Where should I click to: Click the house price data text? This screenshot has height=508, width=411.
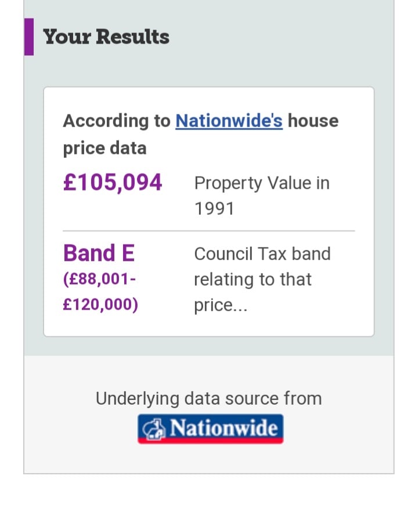click(104, 147)
